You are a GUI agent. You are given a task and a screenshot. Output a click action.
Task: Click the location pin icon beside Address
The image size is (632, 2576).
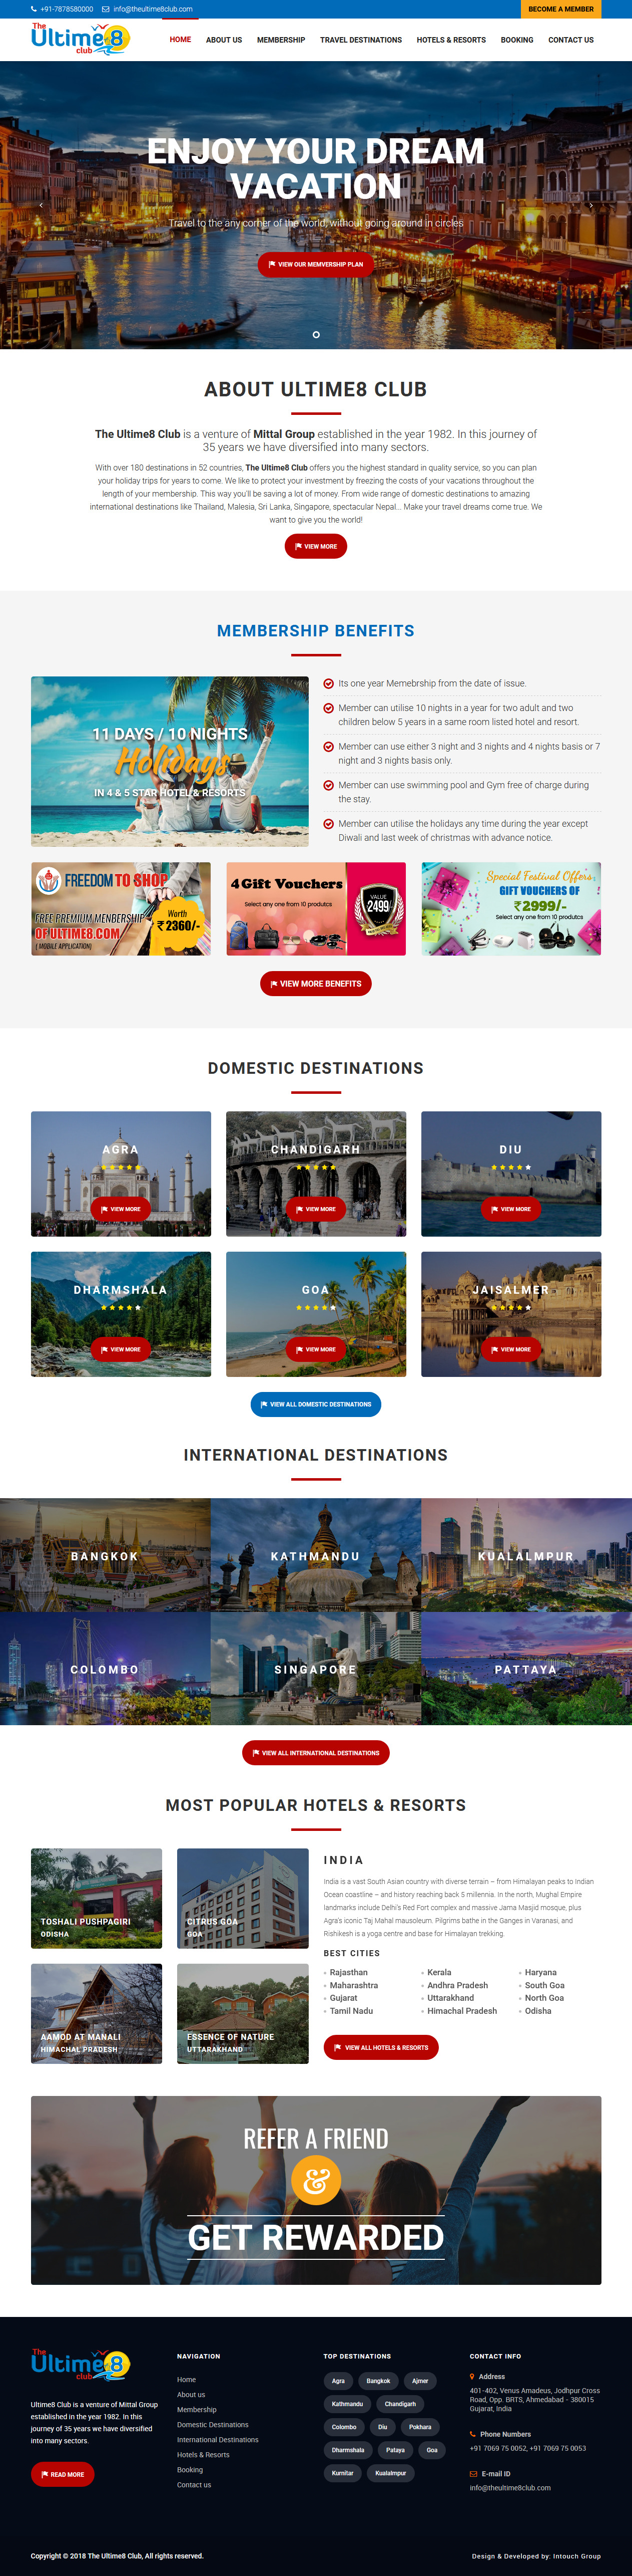(x=472, y=2376)
